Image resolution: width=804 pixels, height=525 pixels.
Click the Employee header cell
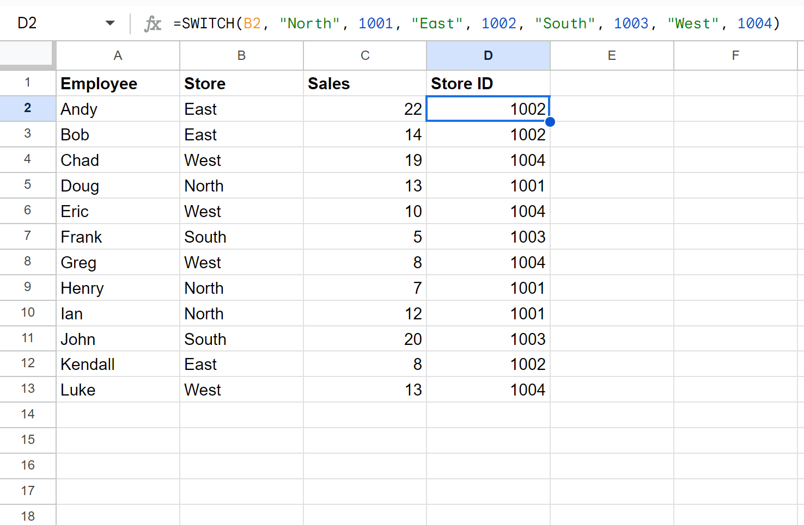[x=118, y=83]
